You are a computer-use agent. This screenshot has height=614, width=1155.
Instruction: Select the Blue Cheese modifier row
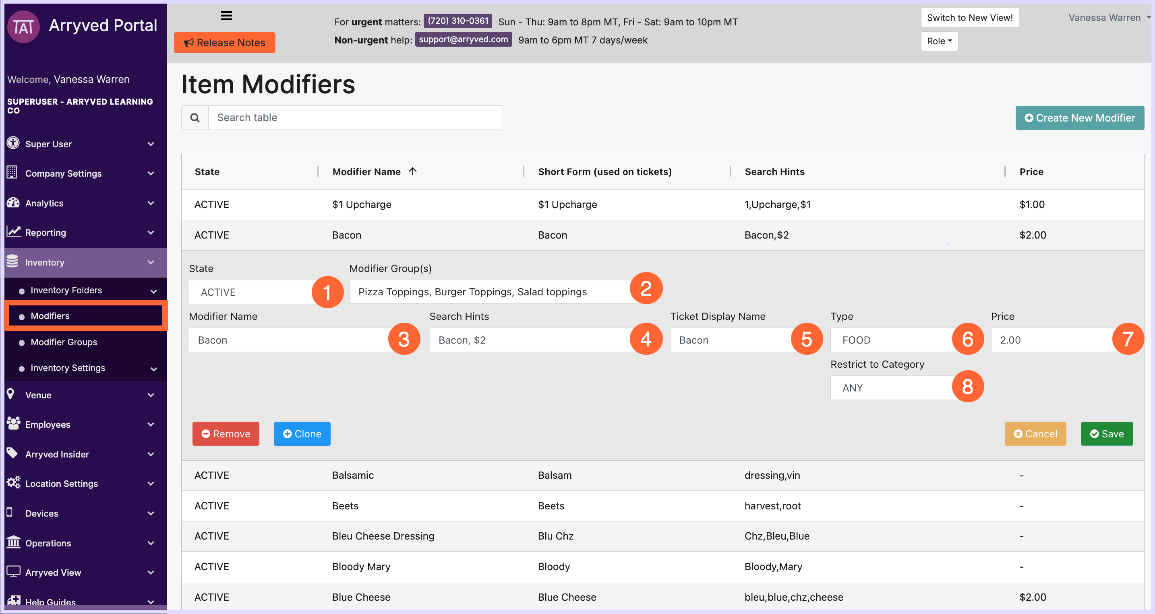[663, 597]
